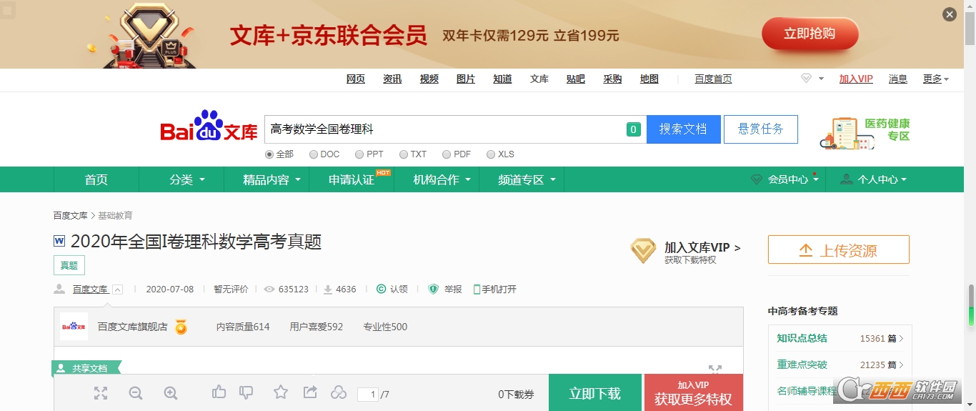Zoom in the document with plus magnifier
Viewport: 976px width, 411px height.
[x=171, y=393]
